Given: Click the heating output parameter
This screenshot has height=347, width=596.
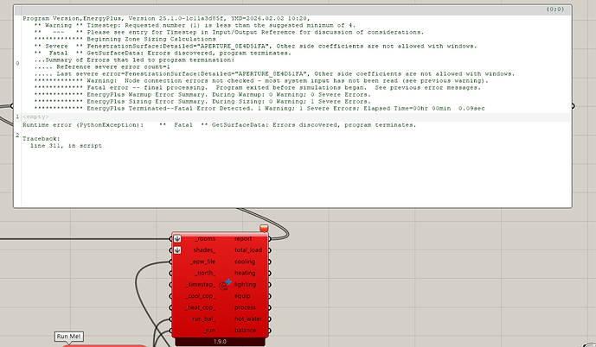Looking at the screenshot, I should tap(245, 273).
